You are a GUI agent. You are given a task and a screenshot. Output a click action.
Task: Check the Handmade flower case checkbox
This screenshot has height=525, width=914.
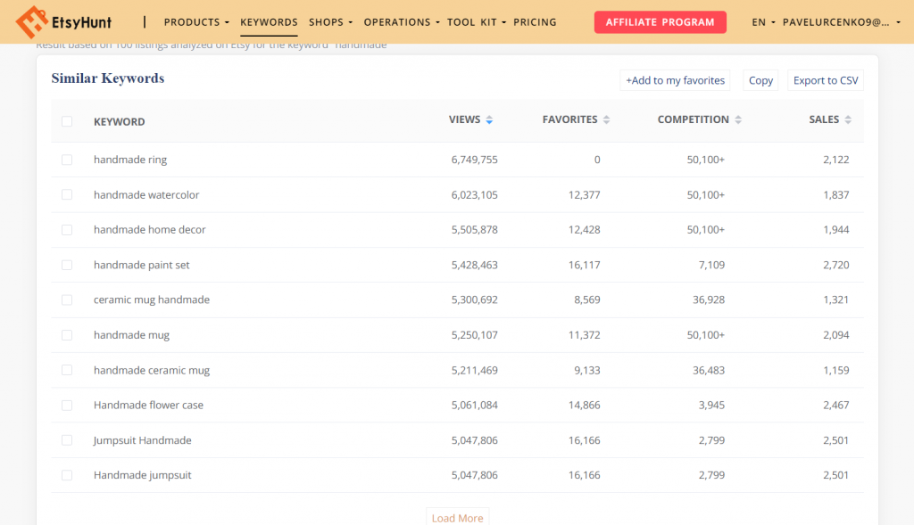point(67,405)
